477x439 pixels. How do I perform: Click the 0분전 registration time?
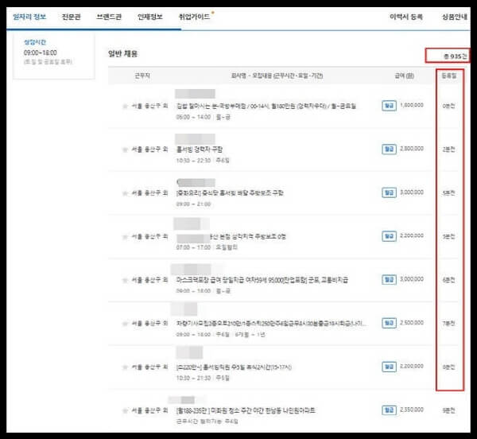[x=448, y=106]
